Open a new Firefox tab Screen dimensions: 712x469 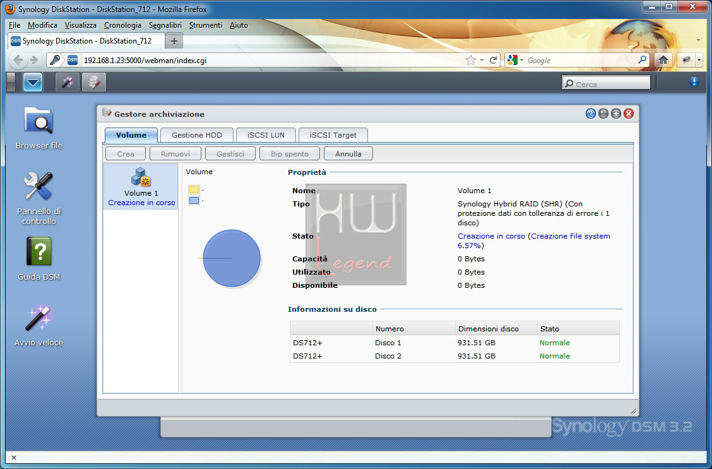(x=174, y=41)
